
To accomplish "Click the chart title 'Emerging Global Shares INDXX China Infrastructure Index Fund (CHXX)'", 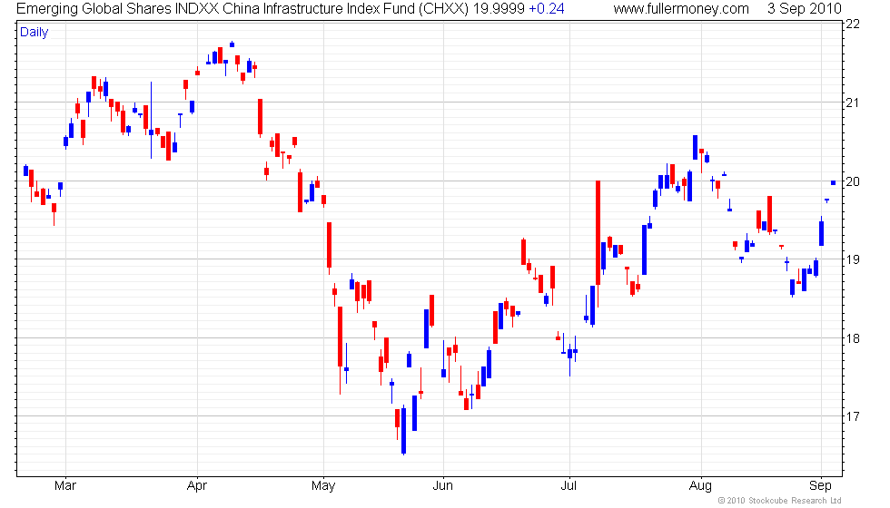I will [x=243, y=9].
